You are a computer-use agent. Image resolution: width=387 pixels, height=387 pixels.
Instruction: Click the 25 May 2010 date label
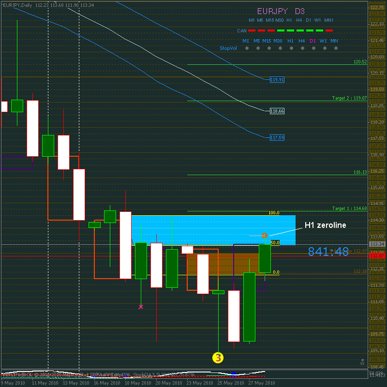click(x=231, y=383)
